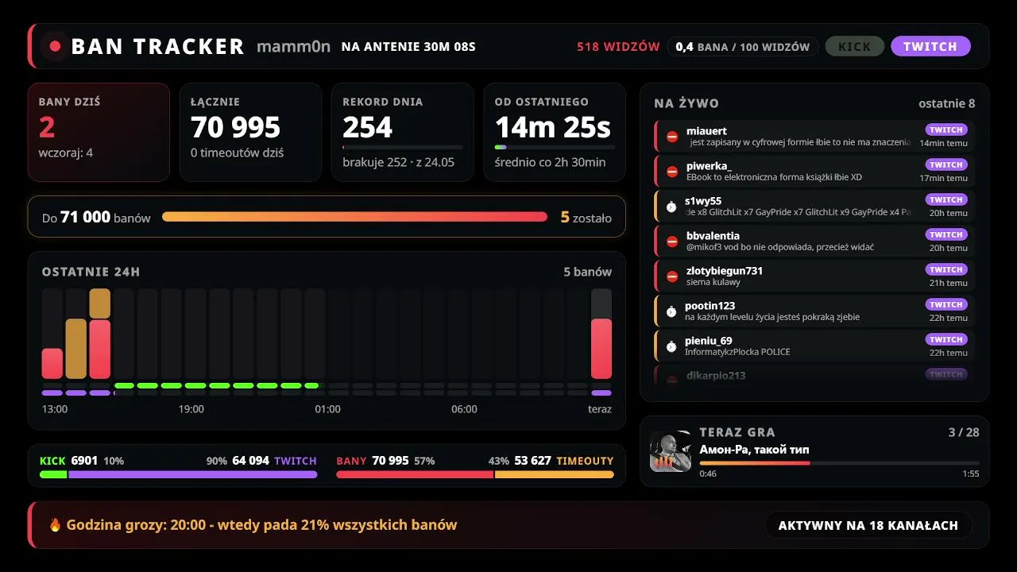Image resolution: width=1017 pixels, height=572 pixels.
Task: Click the '5 banów' chart label
Action: tap(588, 272)
